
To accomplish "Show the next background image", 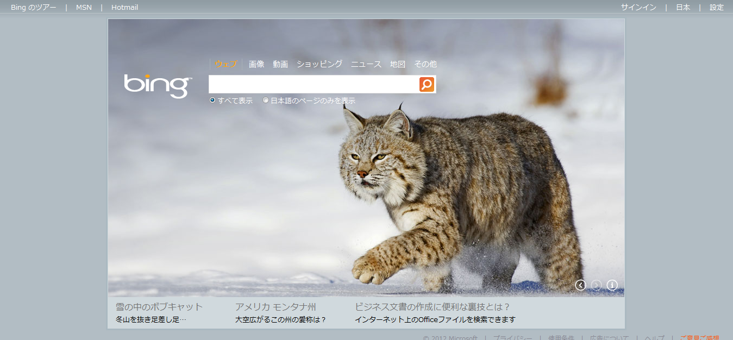I will click(x=596, y=285).
